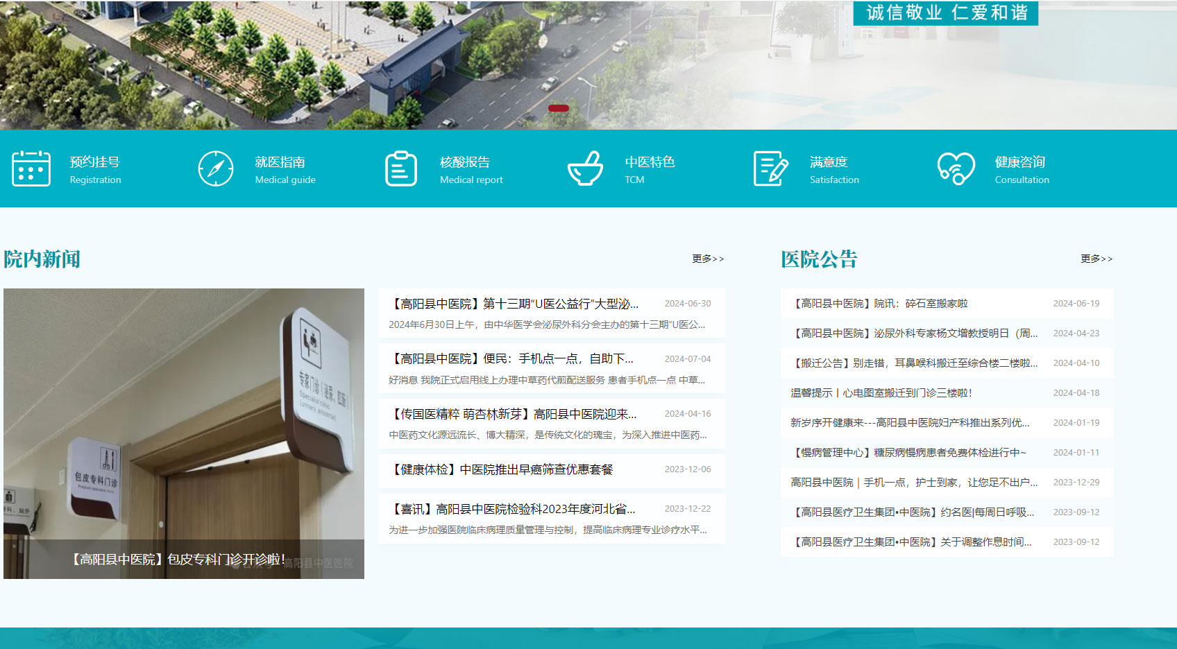Open the 健康体检 cancer screening package article
The width and height of the screenshot is (1177, 649).
pos(552,469)
